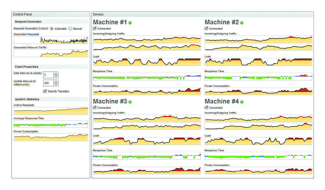Click Machine #2 green status indicator
This screenshot has width=325, height=190.
tap(242, 23)
